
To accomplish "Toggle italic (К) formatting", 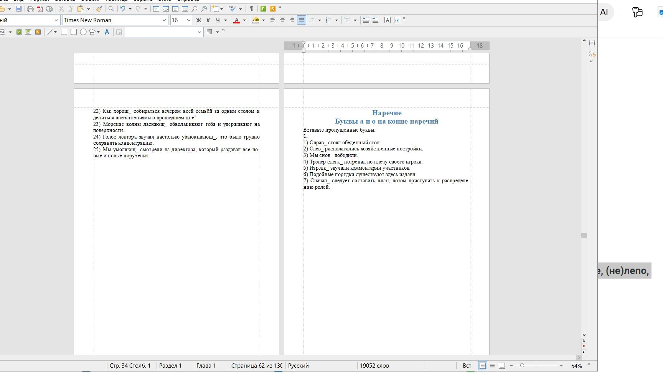I will click(x=208, y=20).
